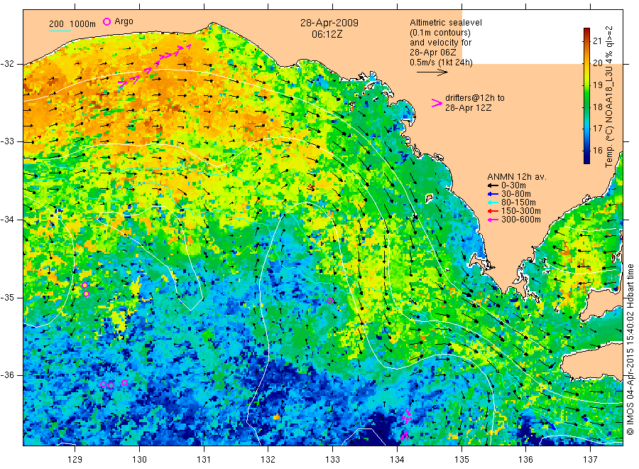Click the Argo float marker near 133E, 35S

tap(330, 301)
